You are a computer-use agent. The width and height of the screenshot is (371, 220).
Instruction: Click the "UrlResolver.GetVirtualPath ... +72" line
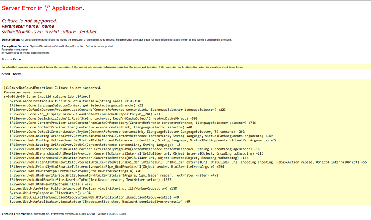click(x=143, y=140)
